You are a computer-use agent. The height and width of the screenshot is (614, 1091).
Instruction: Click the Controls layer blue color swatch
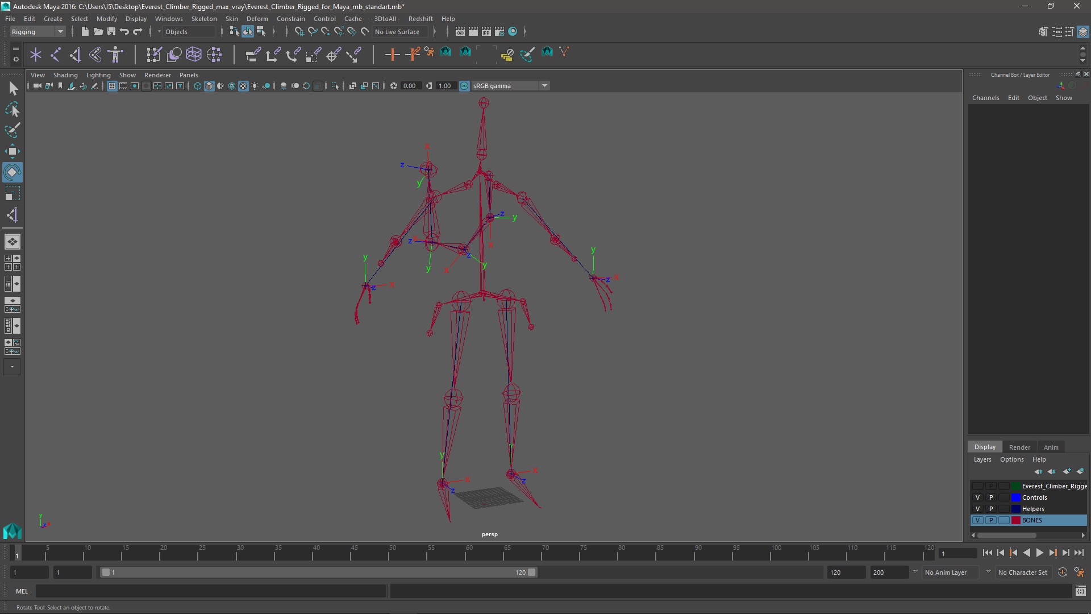(1016, 497)
